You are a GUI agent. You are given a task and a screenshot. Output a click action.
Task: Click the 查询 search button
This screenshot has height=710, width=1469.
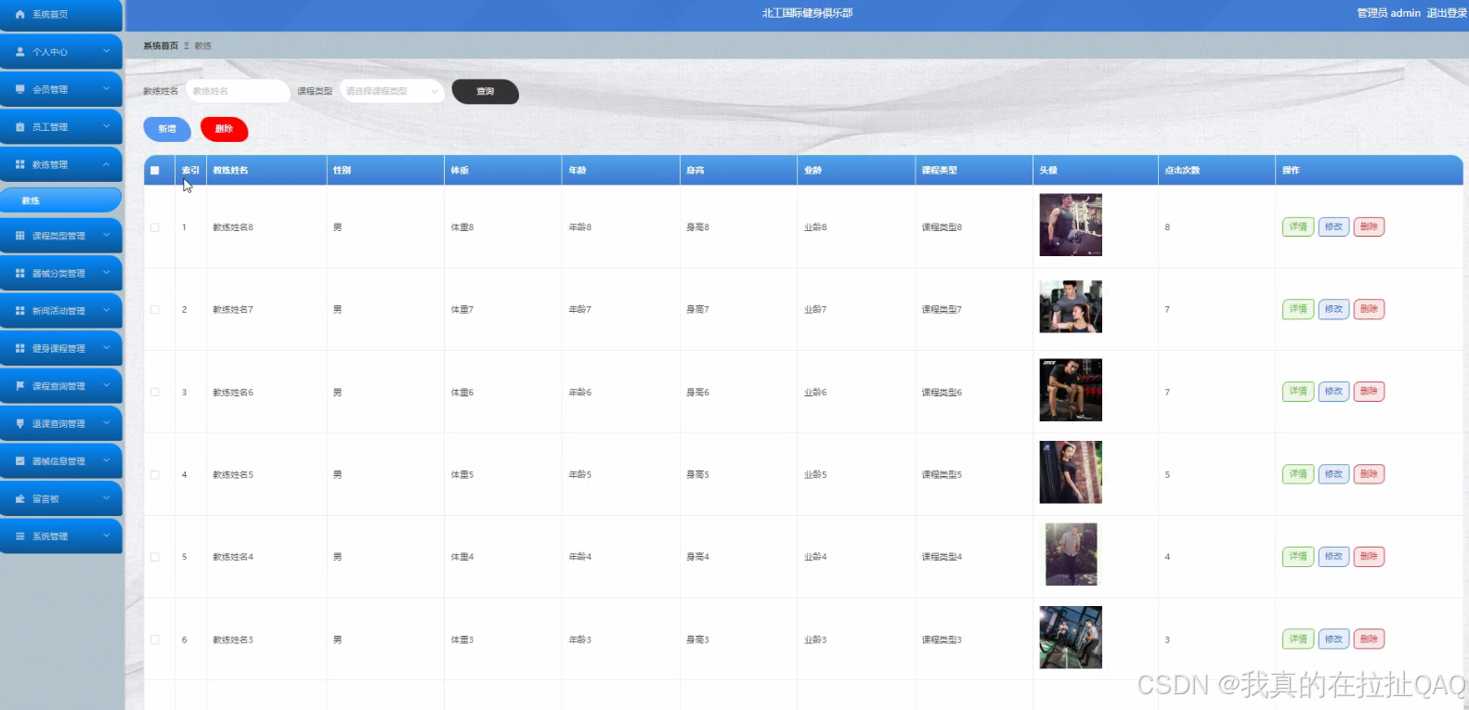pos(485,91)
